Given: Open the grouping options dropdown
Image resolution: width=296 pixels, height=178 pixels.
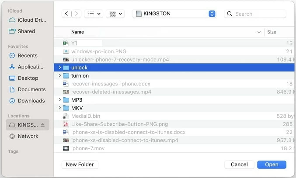Looking at the screenshot, I should coord(115,14).
